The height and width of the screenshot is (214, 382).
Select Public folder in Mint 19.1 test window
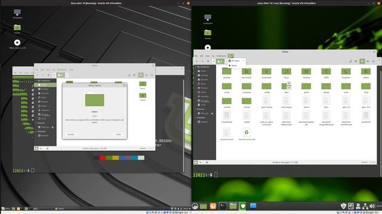click(326, 73)
